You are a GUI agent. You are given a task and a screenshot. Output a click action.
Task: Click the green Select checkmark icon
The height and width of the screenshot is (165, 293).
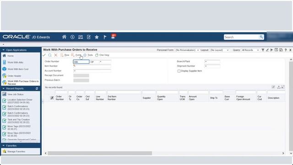[44, 55]
